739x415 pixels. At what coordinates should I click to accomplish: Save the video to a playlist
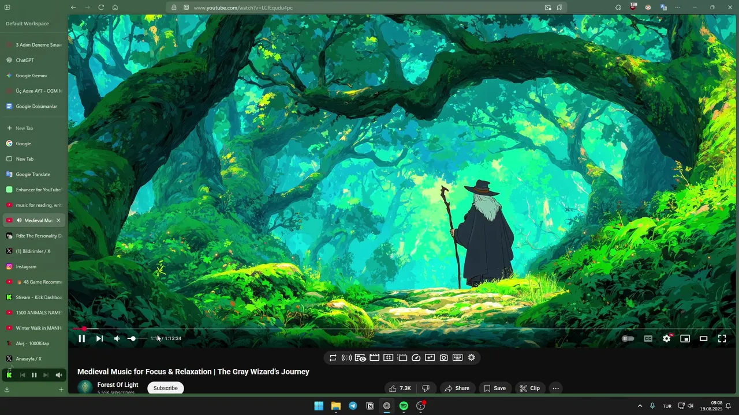tap(494, 388)
